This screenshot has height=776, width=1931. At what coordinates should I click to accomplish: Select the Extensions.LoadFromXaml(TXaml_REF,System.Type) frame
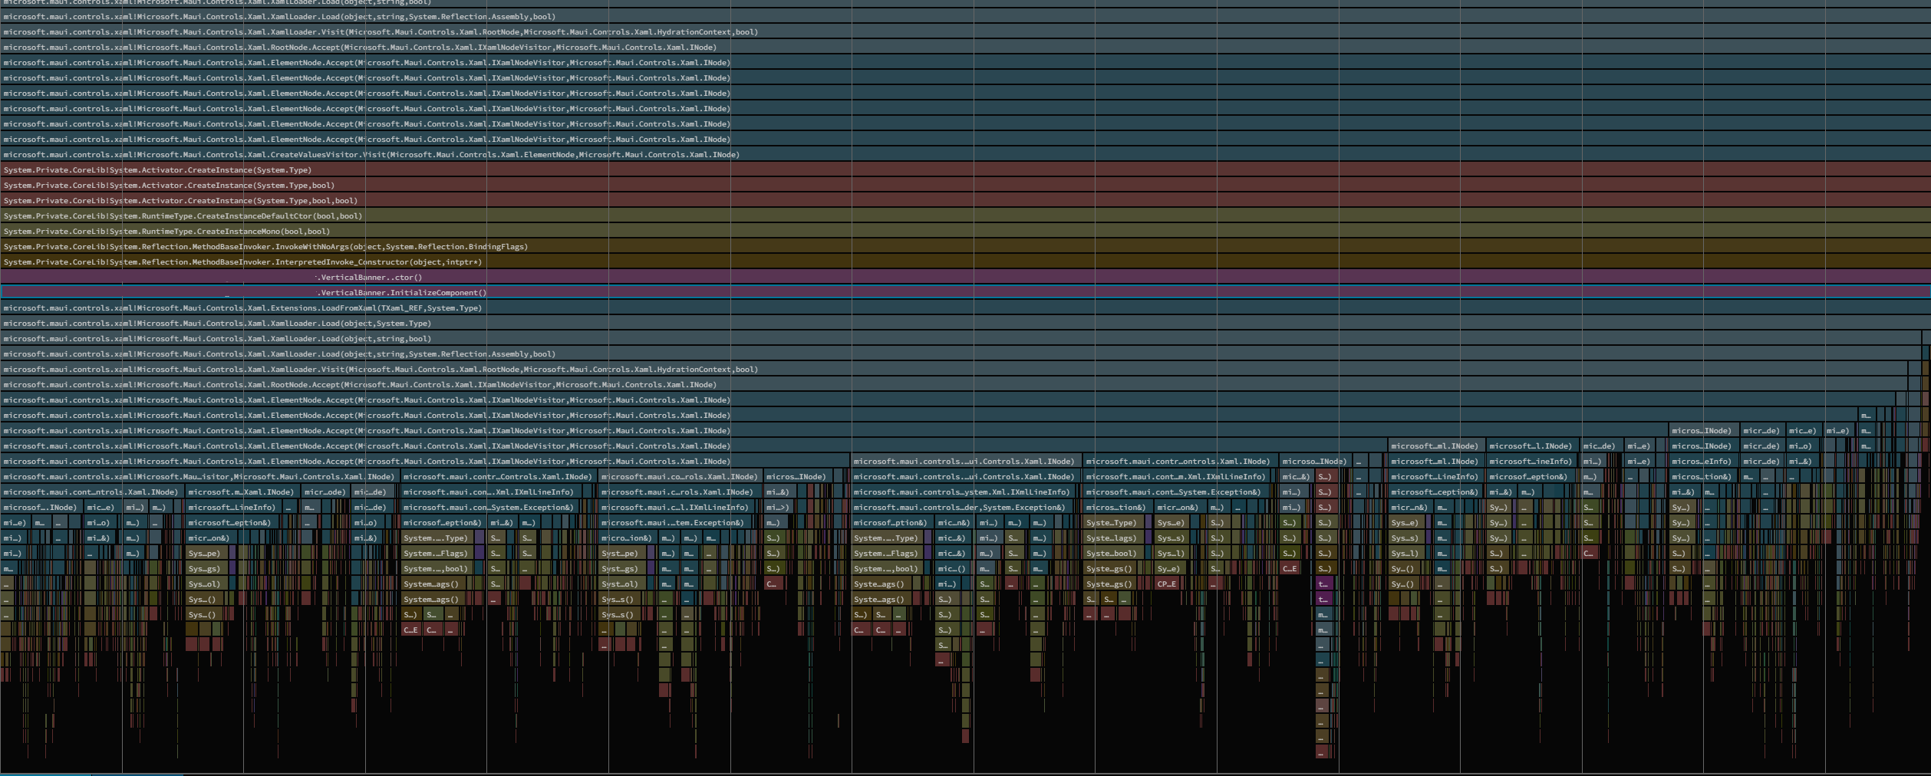965,307
